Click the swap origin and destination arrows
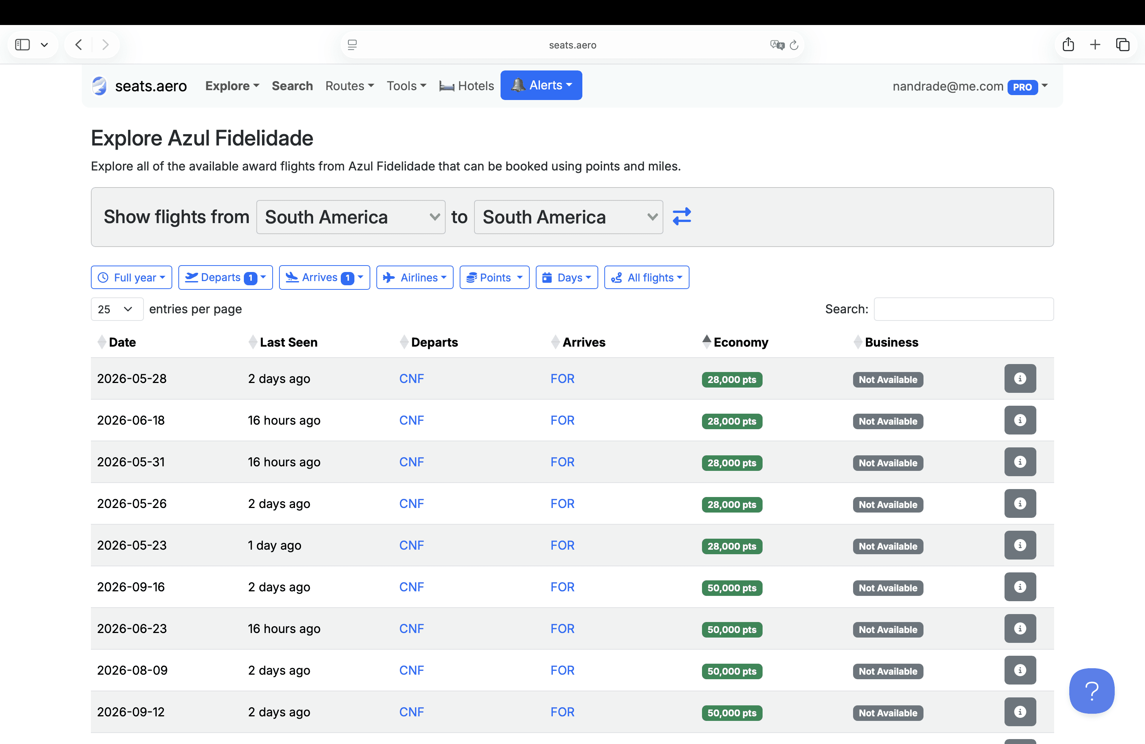This screenshot has width=1145, height=744. (x=681, y=217)
